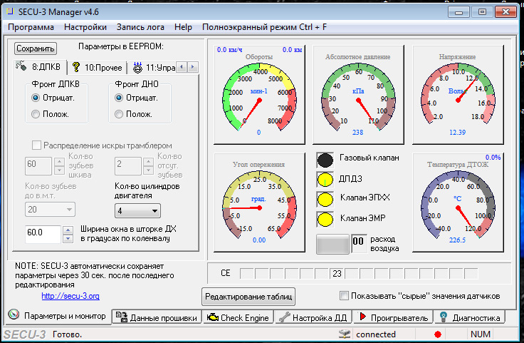This screenshot has width=524, height=343.
Task: Open the Help menu
Action: click(183, 27)
